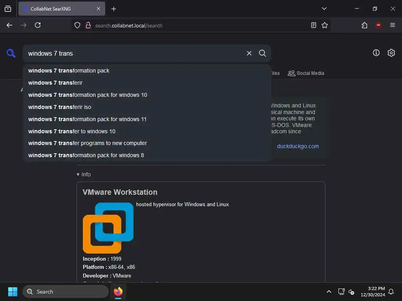The image size is (402, 301).
Task: Pick 'transformation pack for windows 8' suggestion
Action: 147,155
